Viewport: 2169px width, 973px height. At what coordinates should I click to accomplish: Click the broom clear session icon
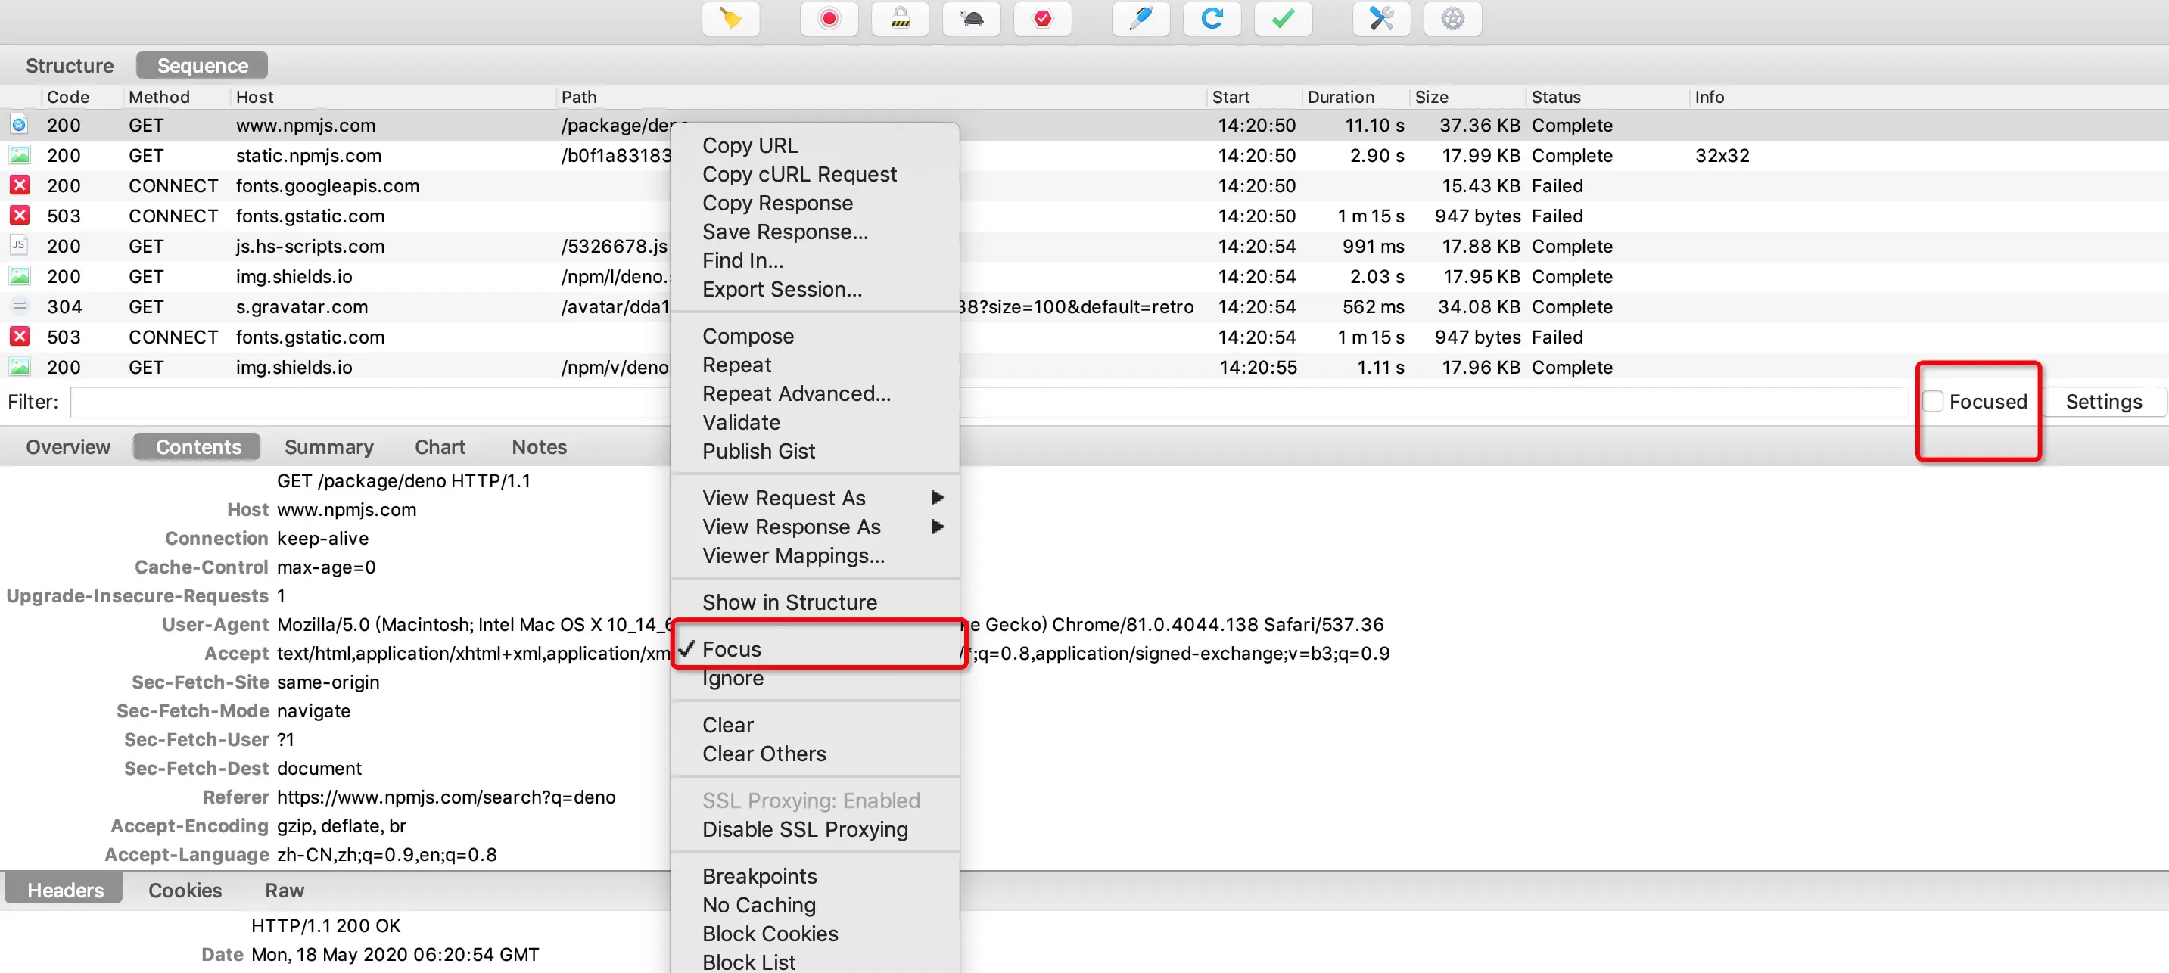pyautogui.click(x=731, y=18)
